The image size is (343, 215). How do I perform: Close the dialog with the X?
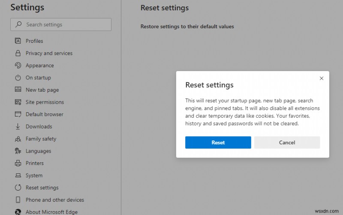[x=321, y=78]
